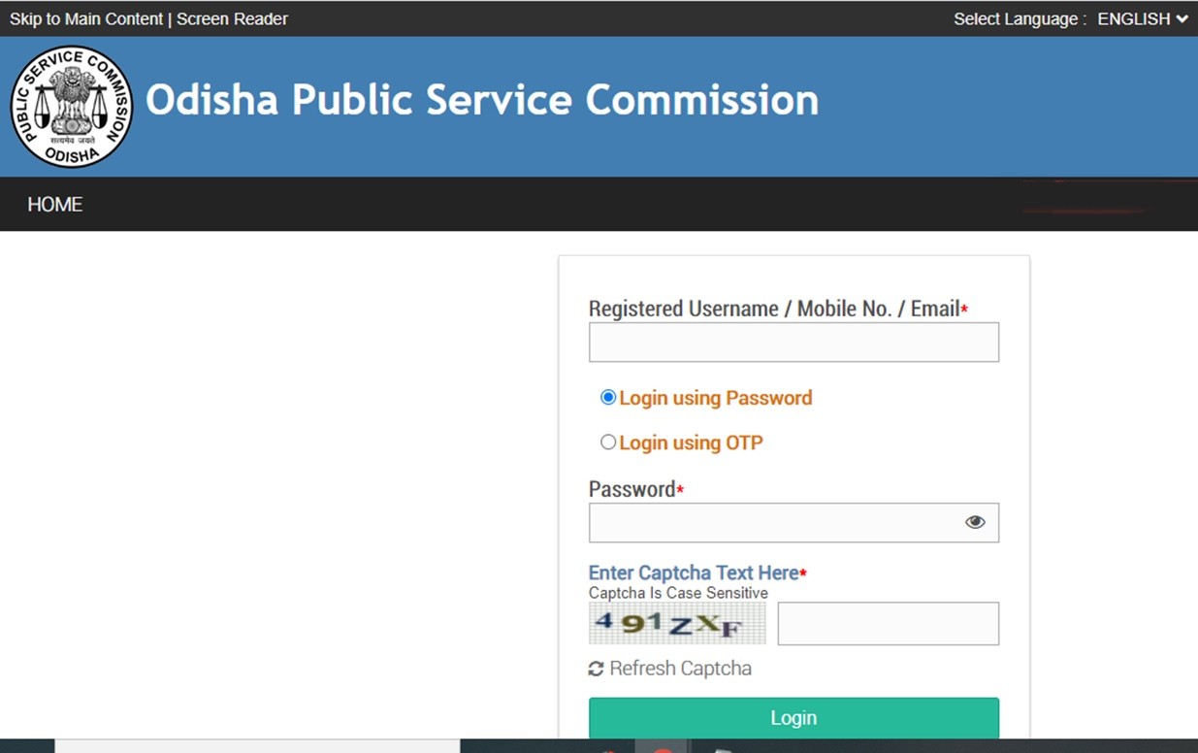This screenshot has height=753, width=1198.
Task: Click the chevron arrow beside ENGLISH
Action: tap(1182, 18)
